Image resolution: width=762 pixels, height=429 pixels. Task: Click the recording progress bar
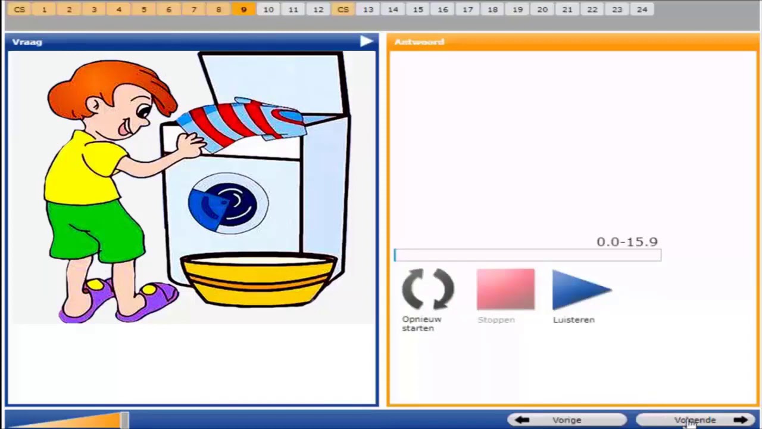point(527,255)
